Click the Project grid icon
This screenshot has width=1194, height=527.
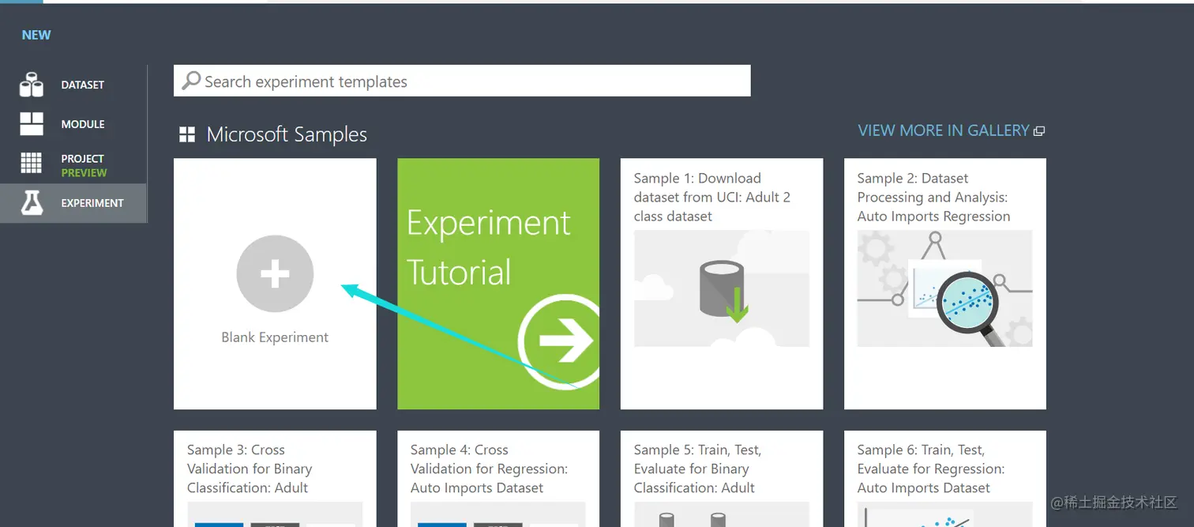32,163
